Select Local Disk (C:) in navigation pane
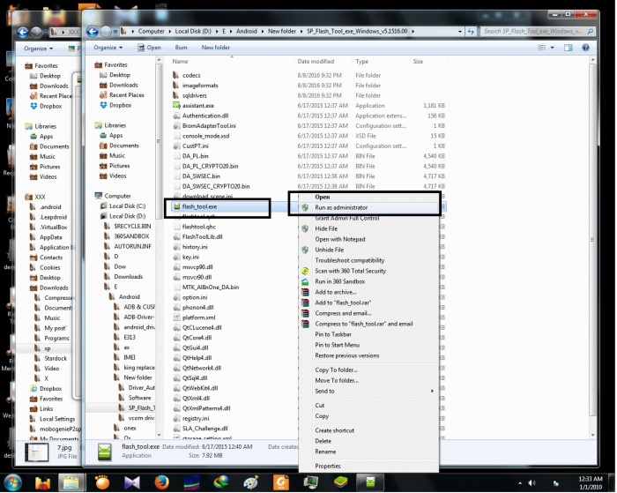Viewport: 617px width, 493px height. (127, 206)
